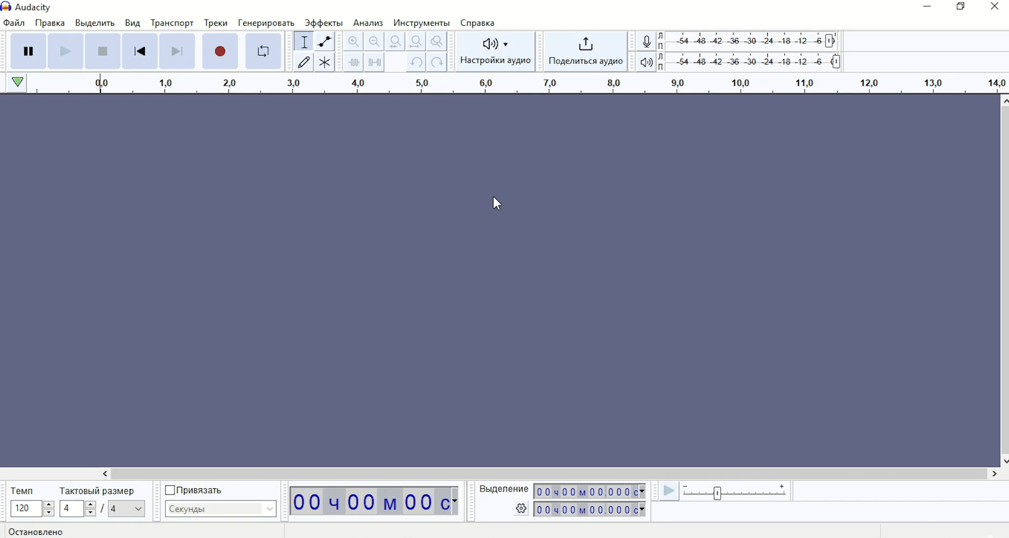1009x538 pixels.
Task: Zoom in with the magnifier plus icon
Action: 354,42
